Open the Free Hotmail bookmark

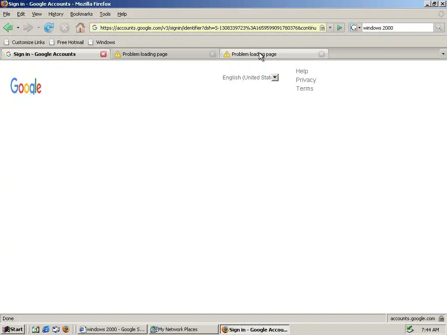pyautogui.click(x=66, y=42)
